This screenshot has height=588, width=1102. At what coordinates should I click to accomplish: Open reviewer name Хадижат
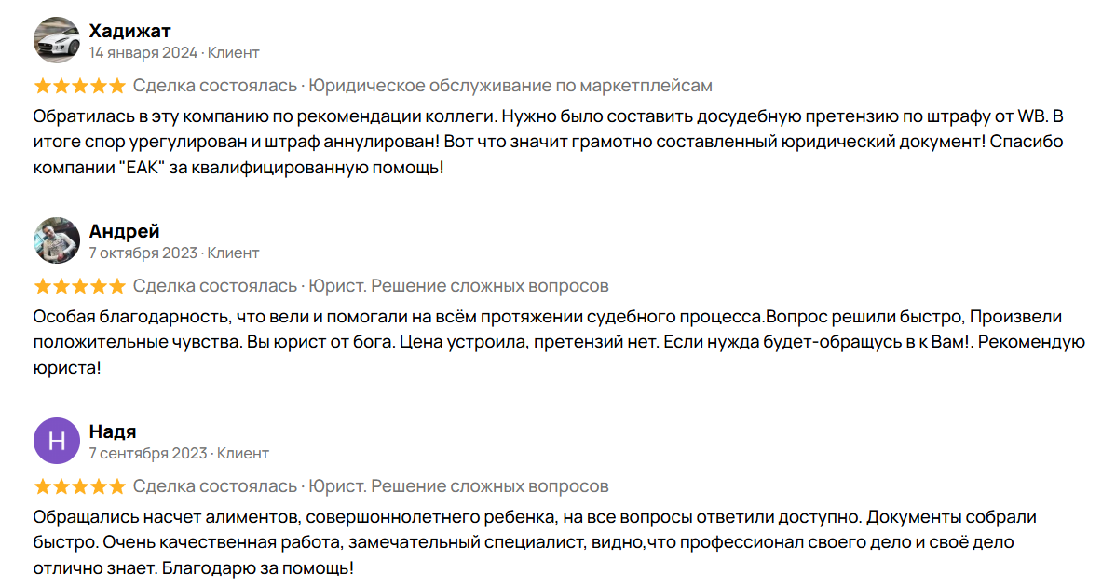129,31
